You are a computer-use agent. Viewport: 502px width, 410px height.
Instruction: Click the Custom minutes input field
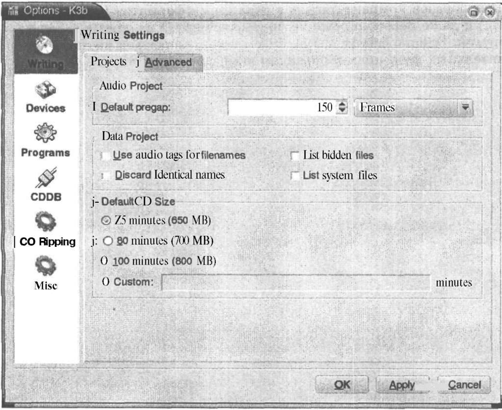pos(295,282)
